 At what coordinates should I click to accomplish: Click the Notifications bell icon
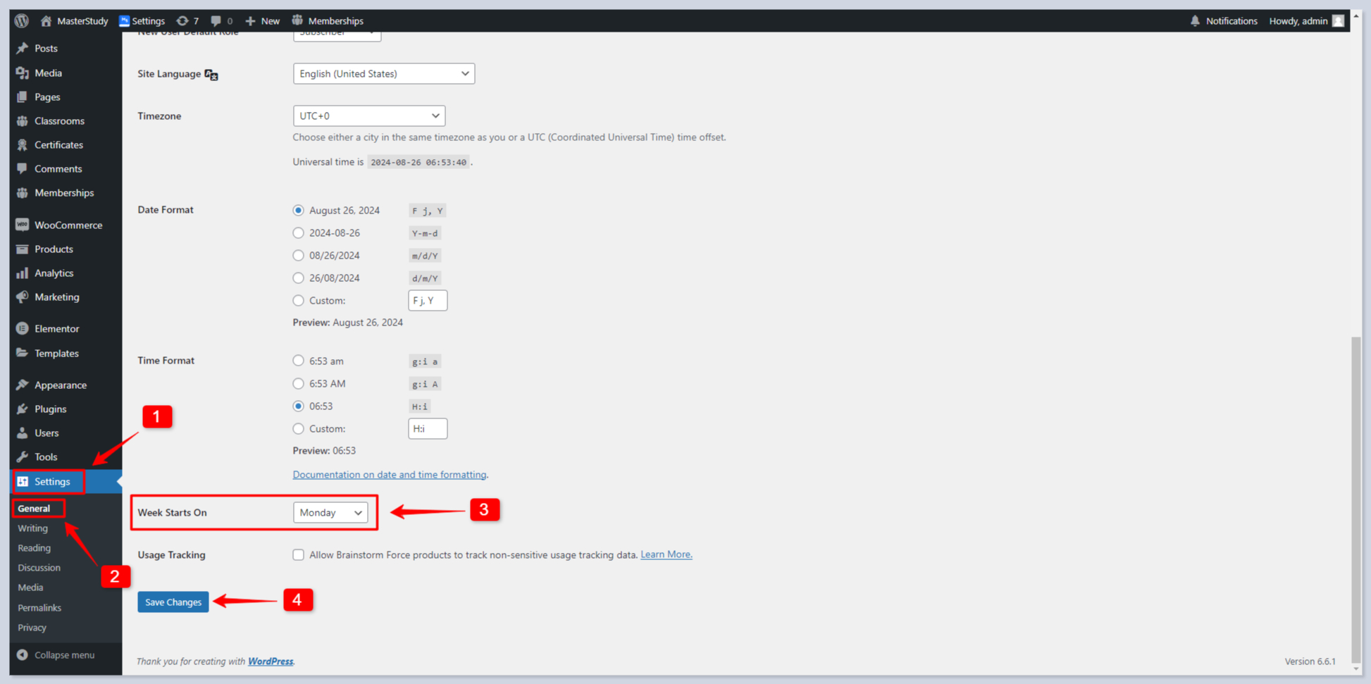point(1195,20)
